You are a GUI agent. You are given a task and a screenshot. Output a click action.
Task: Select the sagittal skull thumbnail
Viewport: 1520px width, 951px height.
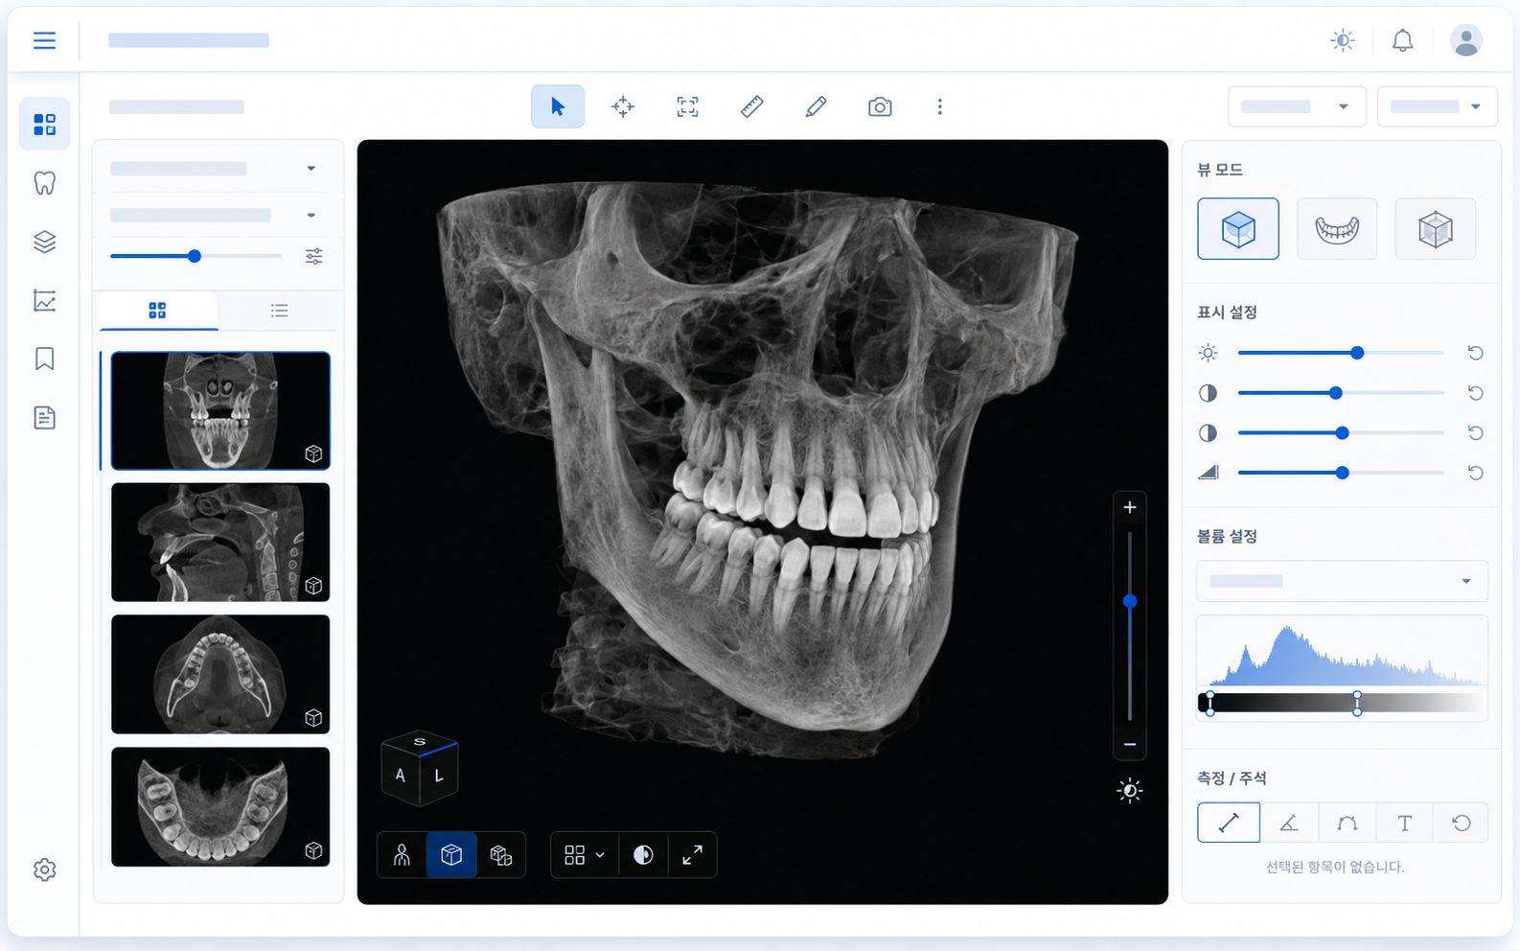pos(220,543)
